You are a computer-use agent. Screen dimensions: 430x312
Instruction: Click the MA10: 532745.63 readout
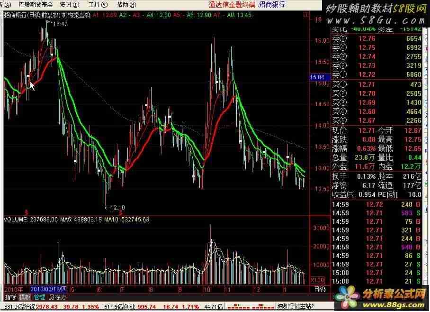point(127,220)
